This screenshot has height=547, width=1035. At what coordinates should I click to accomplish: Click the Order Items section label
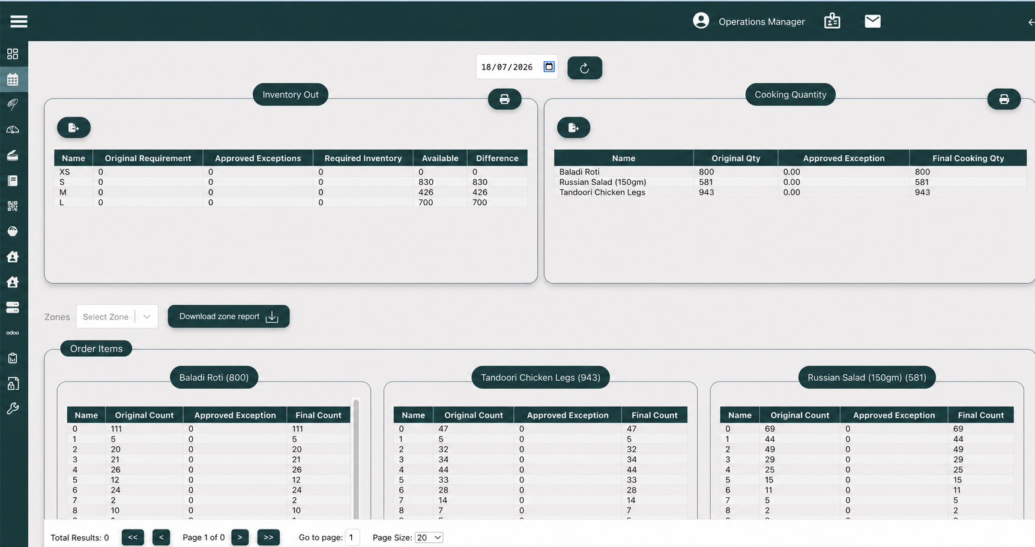[96, 348]
